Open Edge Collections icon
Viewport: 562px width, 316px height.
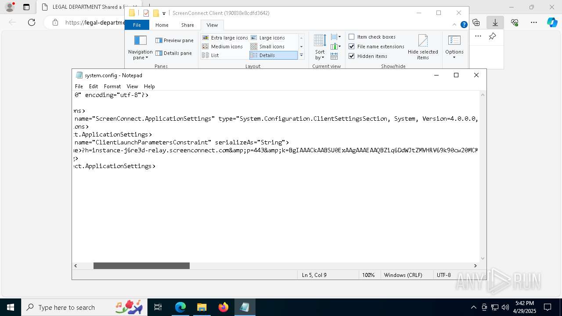point(476,22)
